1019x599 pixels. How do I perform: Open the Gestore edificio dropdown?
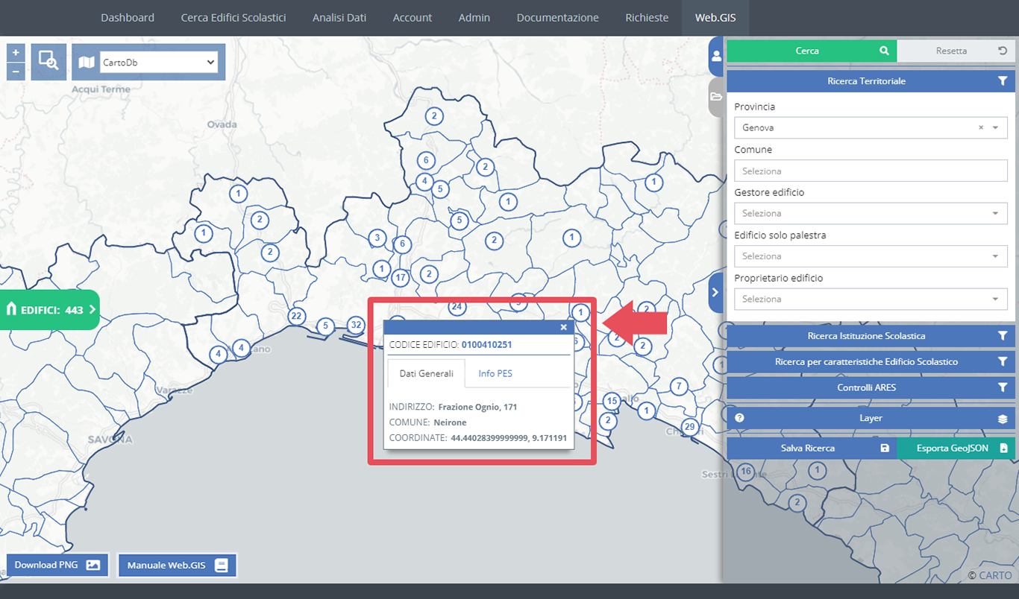click(871, 214)
